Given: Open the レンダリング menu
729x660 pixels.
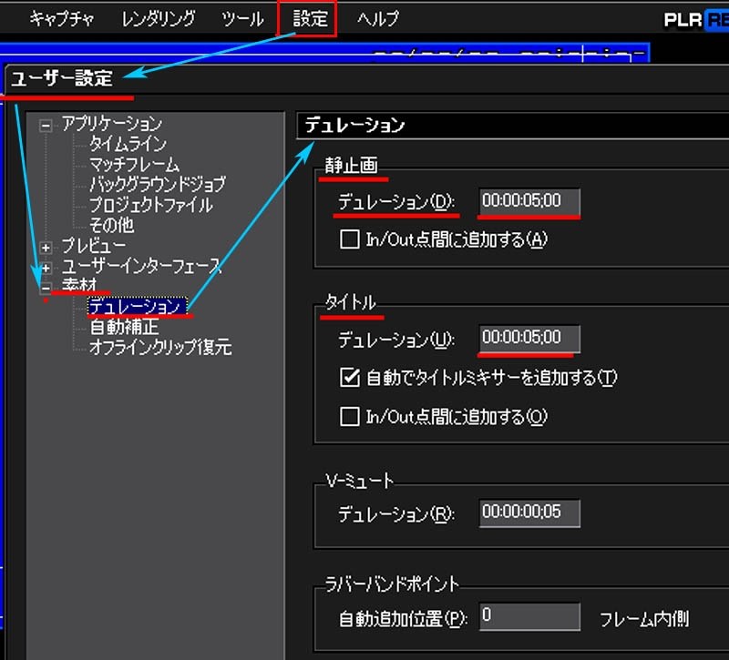Looking at the screenshot, I should [x=158, y=19].
